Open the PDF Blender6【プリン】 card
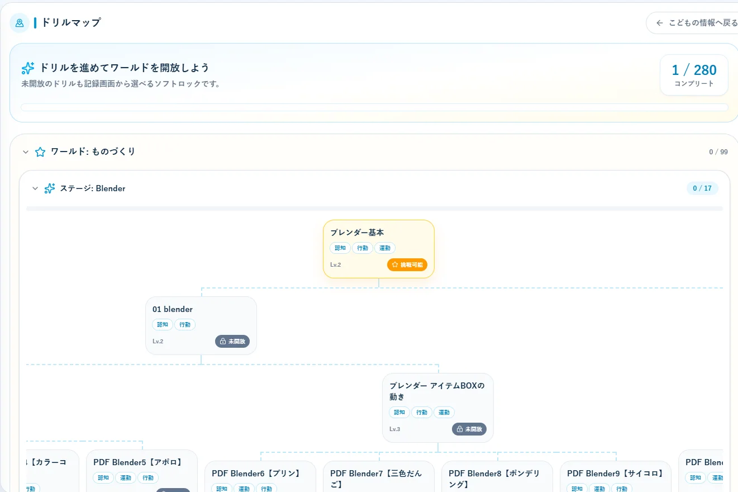The width and height of the screenshot is (738, 492). (x=260, y=476)
